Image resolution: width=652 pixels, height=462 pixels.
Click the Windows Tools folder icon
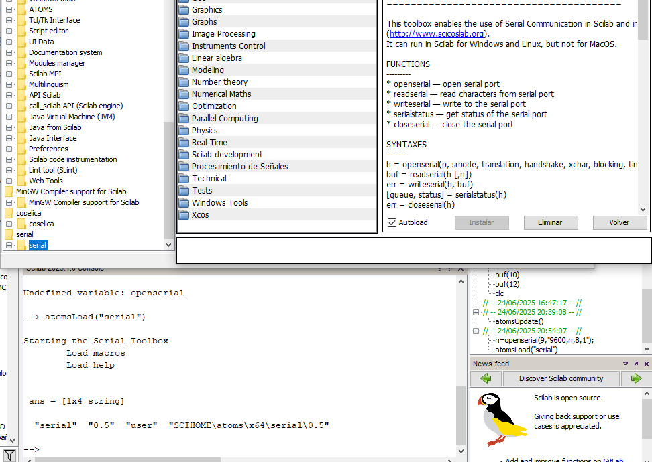(x=184, y=203)
